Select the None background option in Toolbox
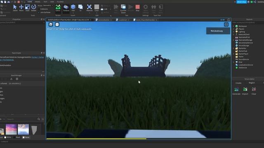264x148 pixels. [26, 137]
